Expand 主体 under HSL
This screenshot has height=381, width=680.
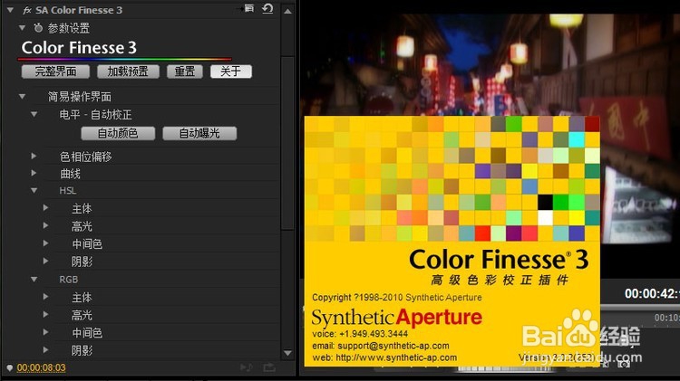pyautogui.click(x=45, y=208)
